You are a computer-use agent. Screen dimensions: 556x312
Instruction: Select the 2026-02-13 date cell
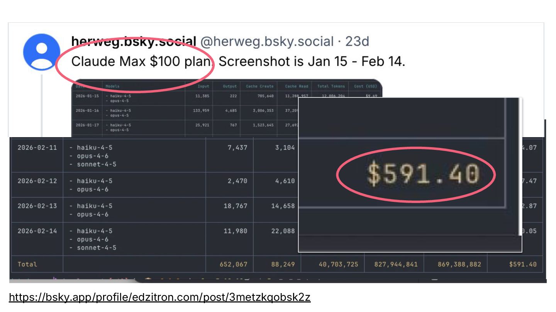coord(37,206)
